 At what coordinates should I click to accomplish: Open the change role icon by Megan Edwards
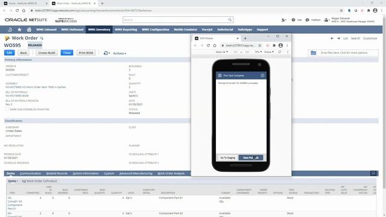[x=326, y=20]
